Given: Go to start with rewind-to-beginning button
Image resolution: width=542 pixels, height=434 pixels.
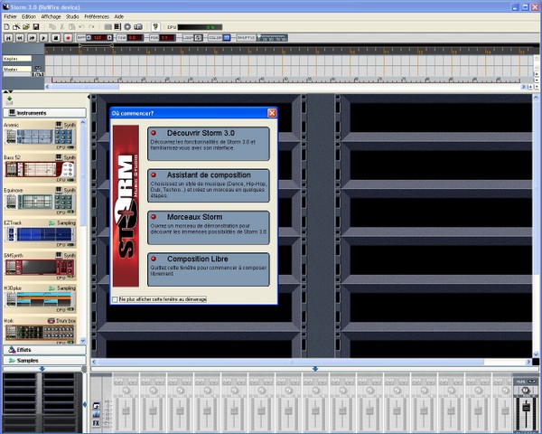Looking at the screenshot, I should click(x=8, y=38).
